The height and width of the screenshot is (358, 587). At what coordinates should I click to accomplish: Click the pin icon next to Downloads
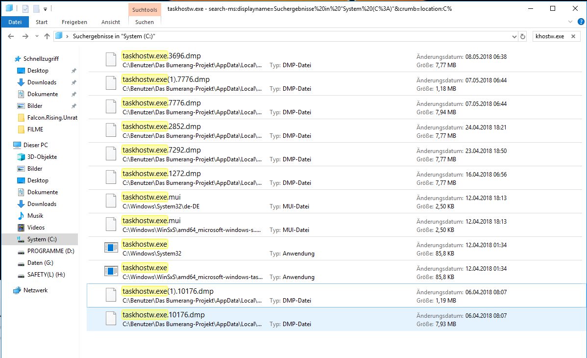(x=74, y=82)
